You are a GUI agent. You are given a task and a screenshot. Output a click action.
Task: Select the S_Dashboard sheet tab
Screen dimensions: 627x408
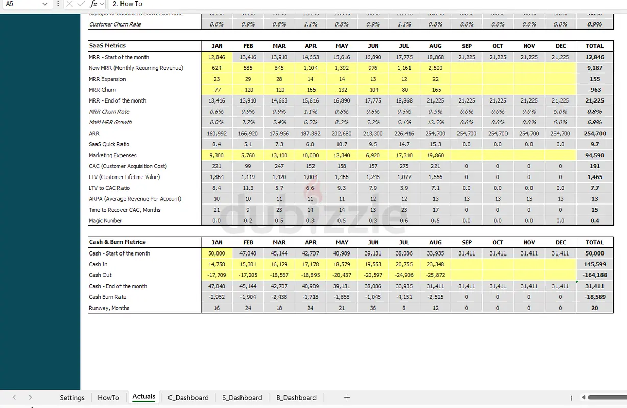point(242,398)
